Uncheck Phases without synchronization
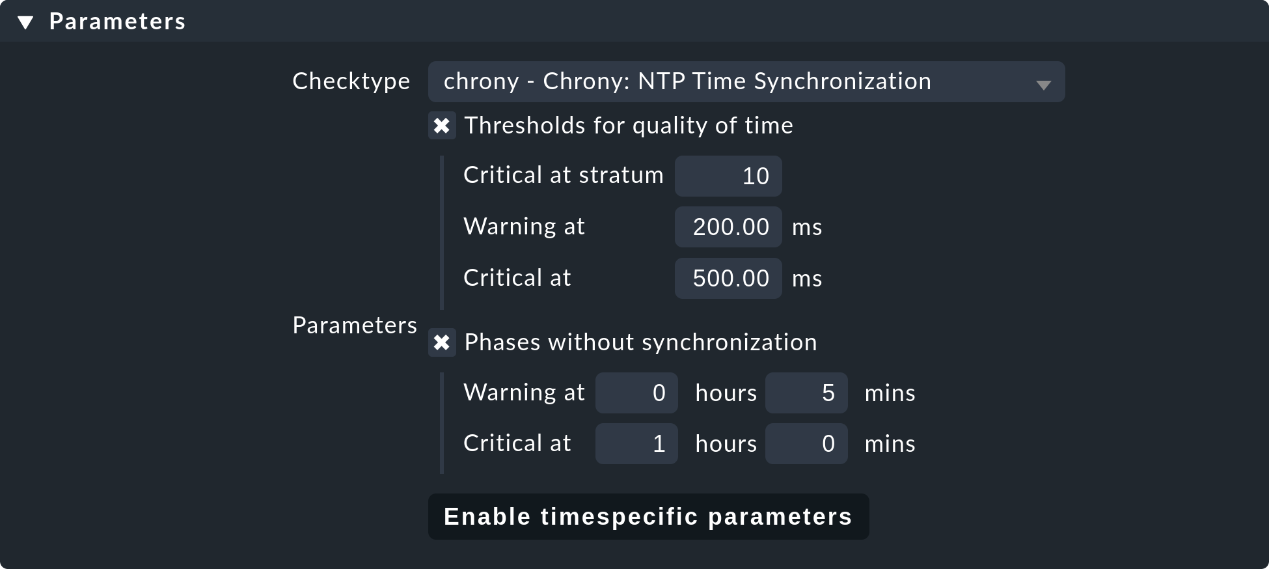This screenshot has height=569, width=1269. 442,343
